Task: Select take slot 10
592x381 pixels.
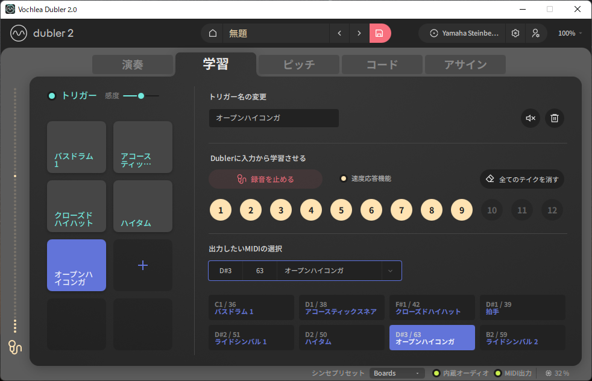Action: pyautogui.click(x=492, y=210)
